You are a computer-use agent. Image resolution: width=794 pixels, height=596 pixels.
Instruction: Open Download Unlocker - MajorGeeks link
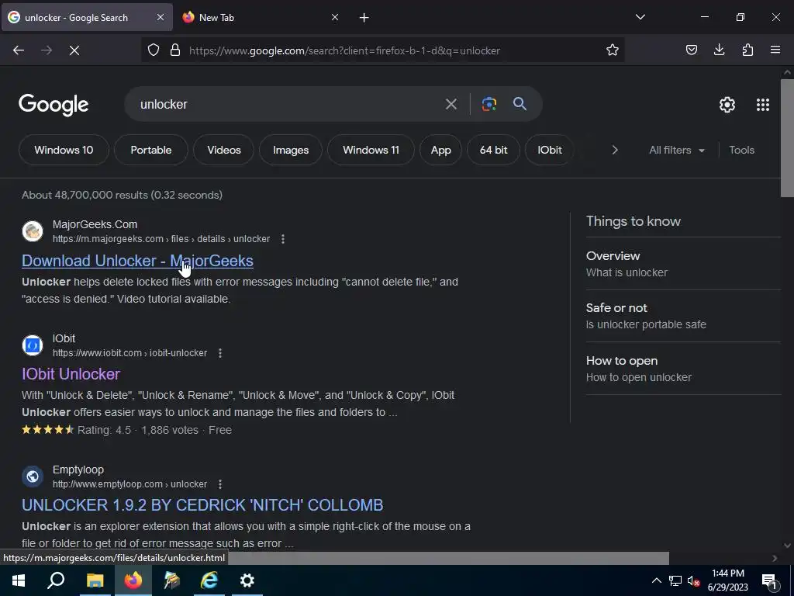point(138,261)
